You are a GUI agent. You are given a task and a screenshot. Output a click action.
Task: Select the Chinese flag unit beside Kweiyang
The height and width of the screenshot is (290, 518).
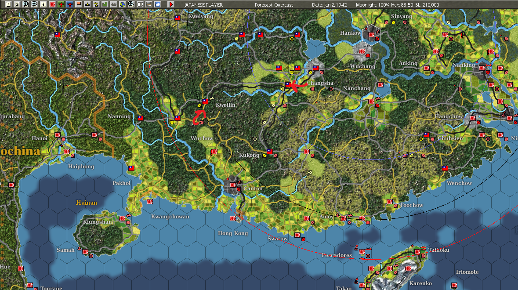coord(177,18)
